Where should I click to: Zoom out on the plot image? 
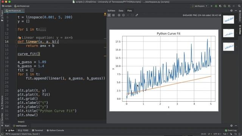pos(123,15)
